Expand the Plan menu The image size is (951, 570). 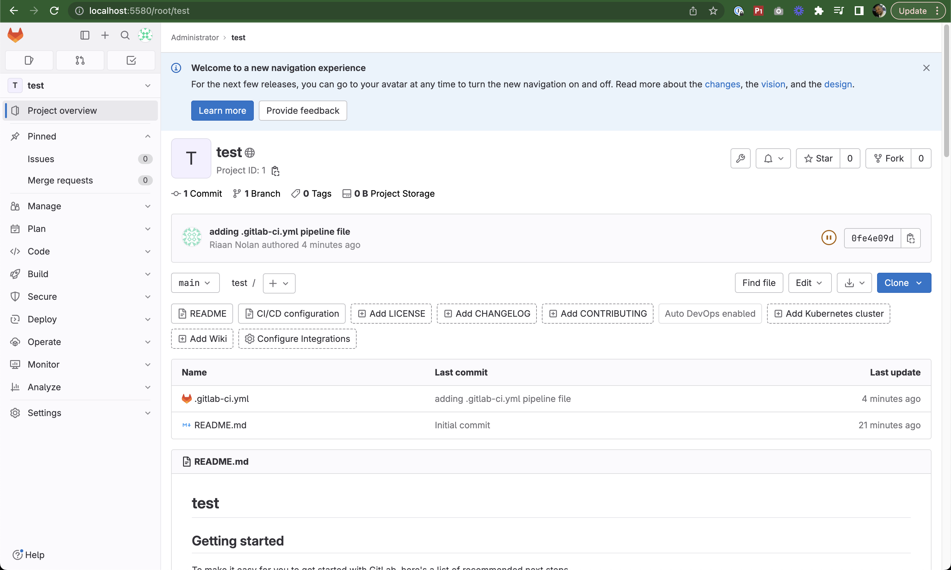coord(80,229)
